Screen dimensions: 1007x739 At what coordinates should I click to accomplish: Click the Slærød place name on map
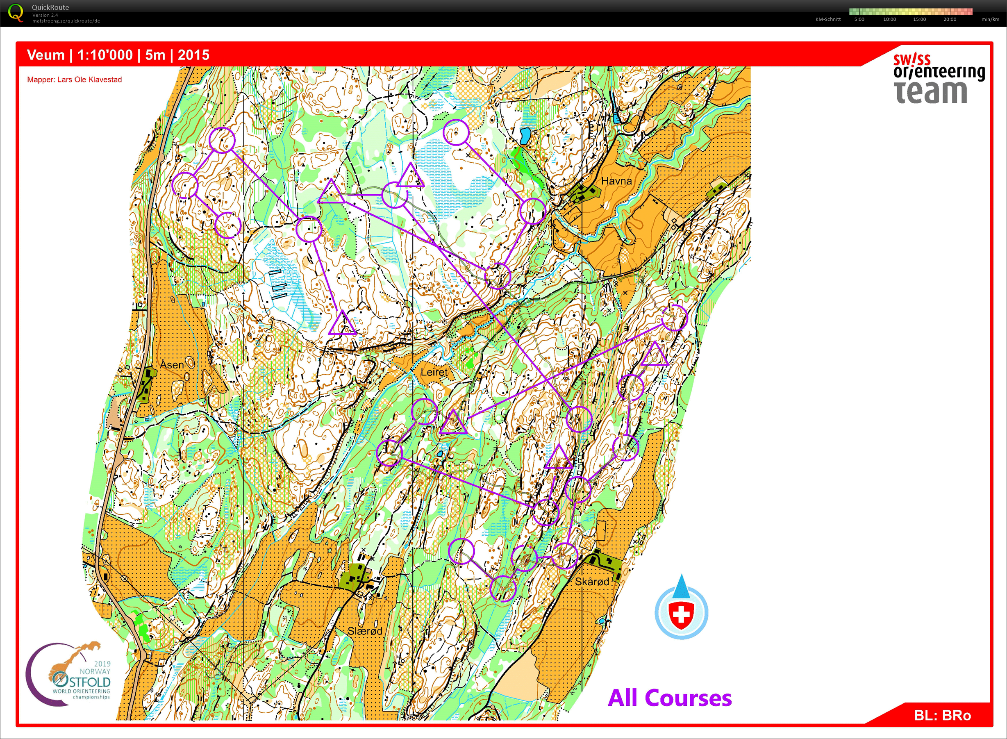click(365, 631)
